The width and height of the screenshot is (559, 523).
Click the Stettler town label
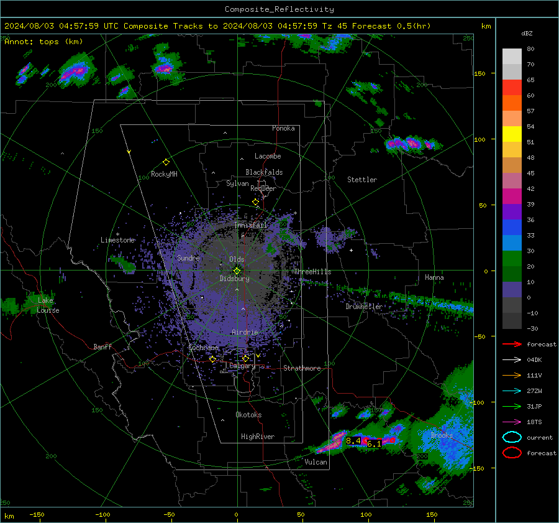(x=362, y=180)
